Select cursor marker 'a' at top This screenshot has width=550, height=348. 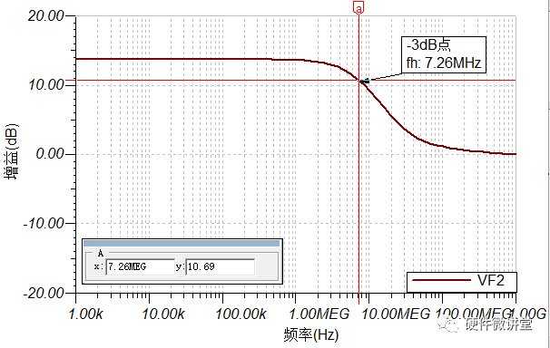click(358, 7)
